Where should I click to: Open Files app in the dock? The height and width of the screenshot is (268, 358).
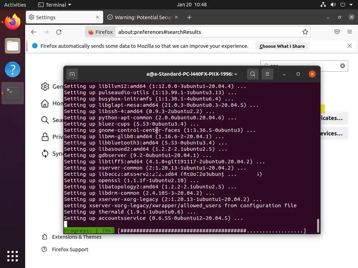point(13,46)
